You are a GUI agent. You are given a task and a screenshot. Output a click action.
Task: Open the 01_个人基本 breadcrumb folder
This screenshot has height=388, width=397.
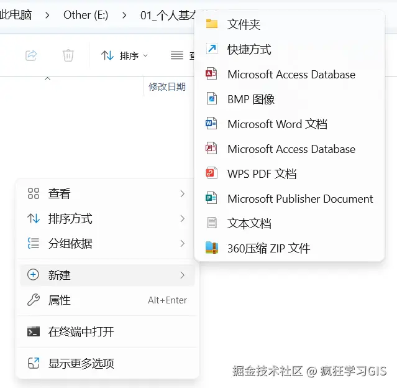click(x=168, y=16)
